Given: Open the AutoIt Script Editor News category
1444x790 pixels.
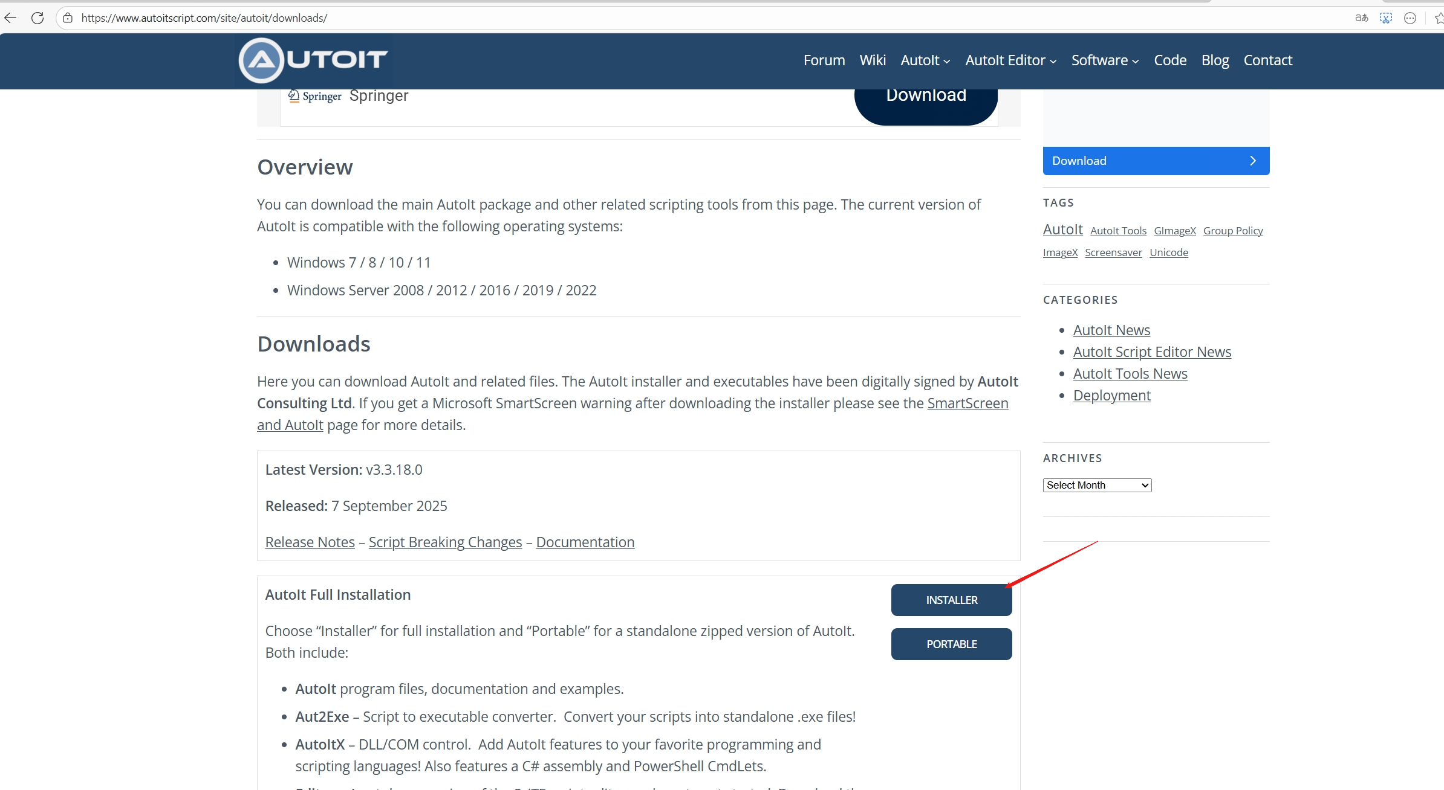Looking at the screenshot, I should coord(1151,352).
